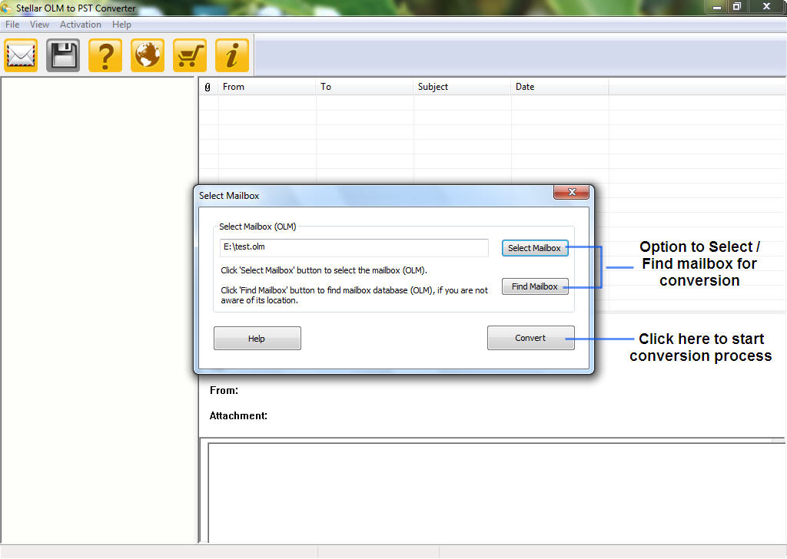
Task: Click the shopping cart Buy icon
Action: click(190, 55)
